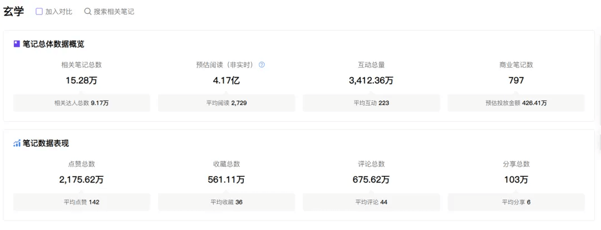Select the 分享总数 103万 figure
The image size is (601, 230).
pos(516,179)
